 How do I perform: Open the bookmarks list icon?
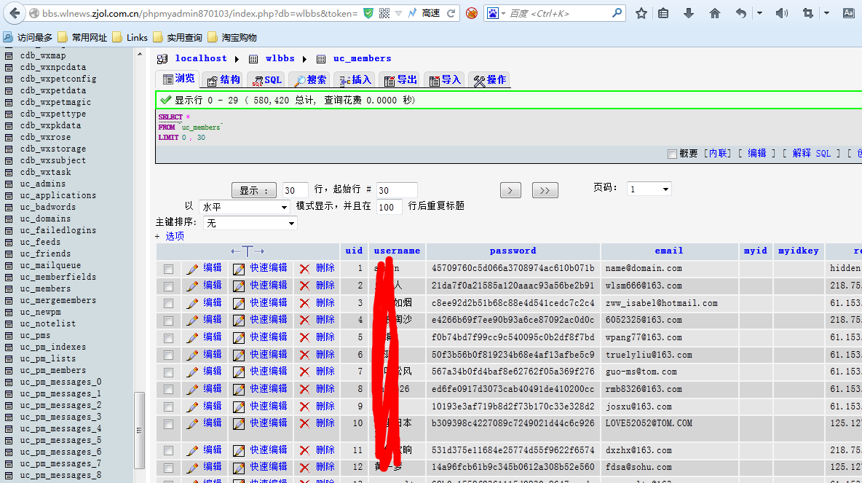[663, 13]
